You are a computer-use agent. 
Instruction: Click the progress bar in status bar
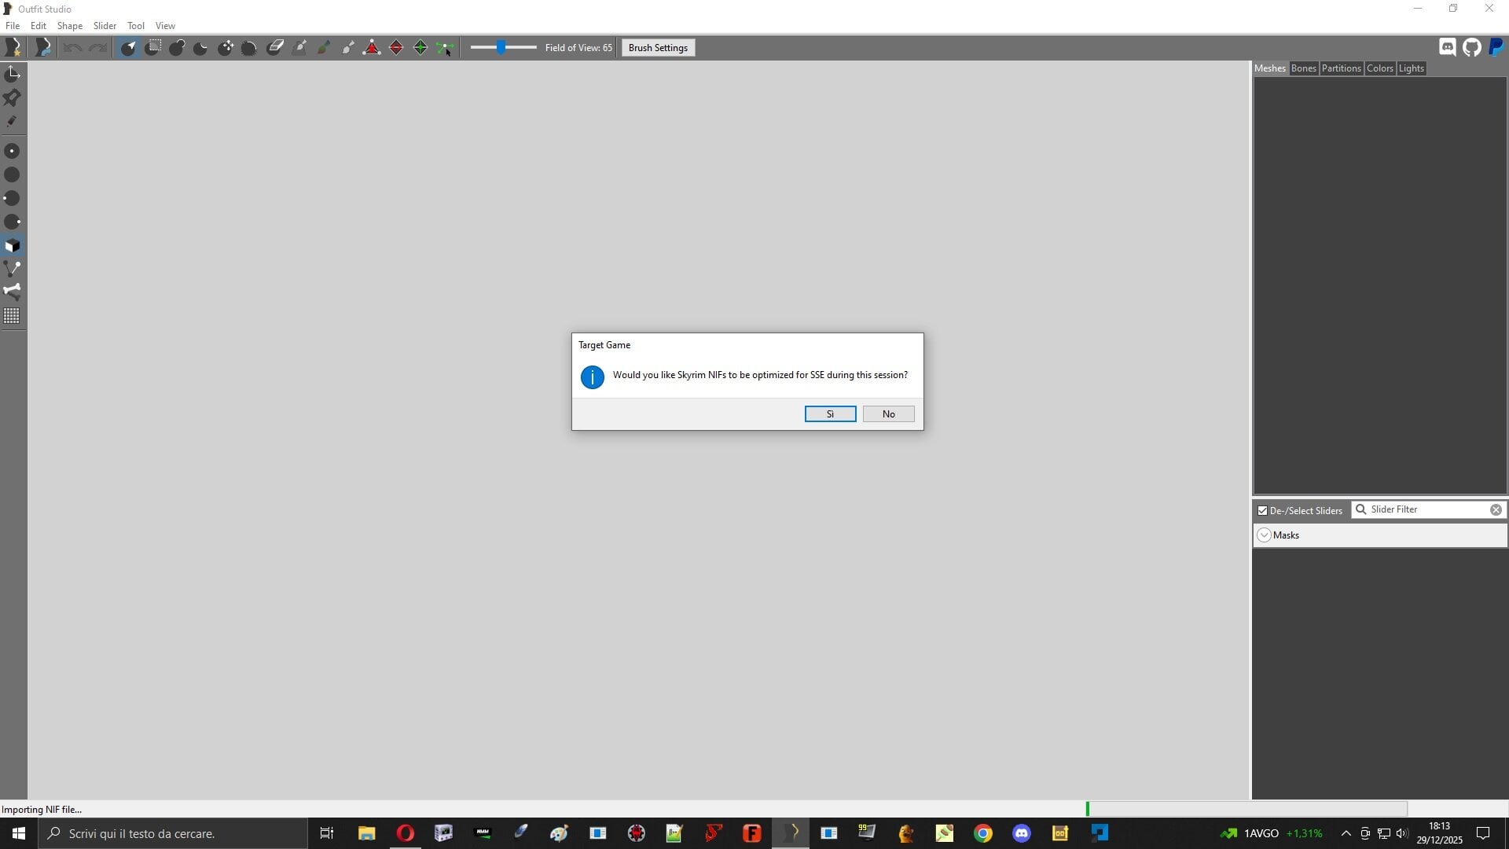click(x=1246, y=809)
